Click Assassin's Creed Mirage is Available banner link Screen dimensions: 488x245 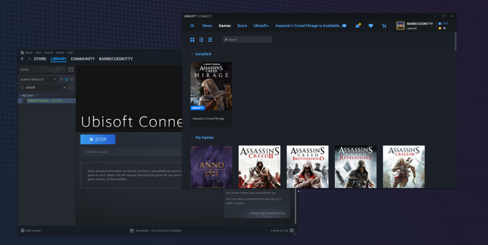coord(309,26)
